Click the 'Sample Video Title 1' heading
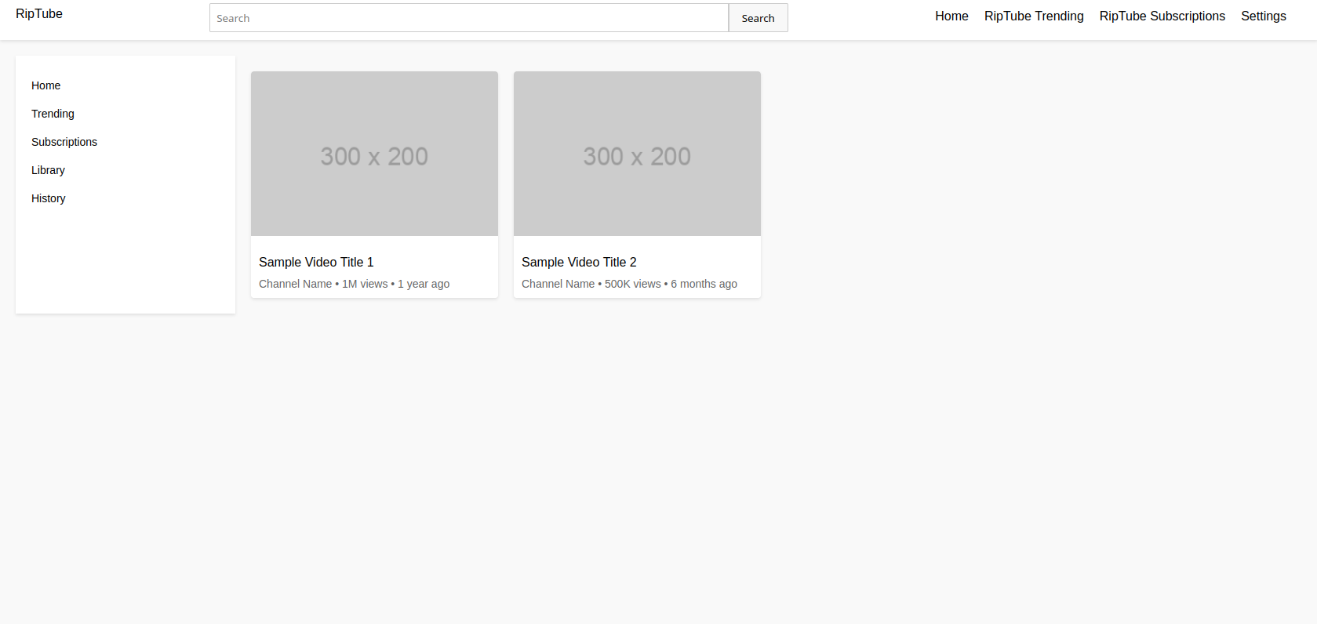 coord(316,262)
